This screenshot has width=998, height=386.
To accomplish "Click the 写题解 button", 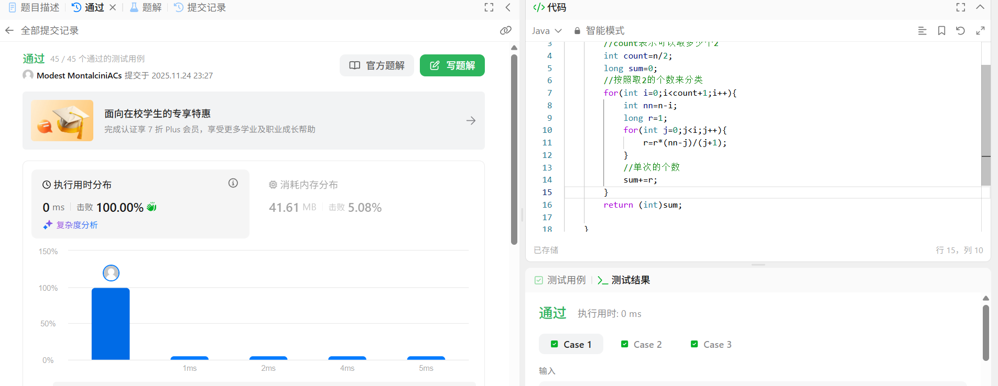I will pos(452,65).
